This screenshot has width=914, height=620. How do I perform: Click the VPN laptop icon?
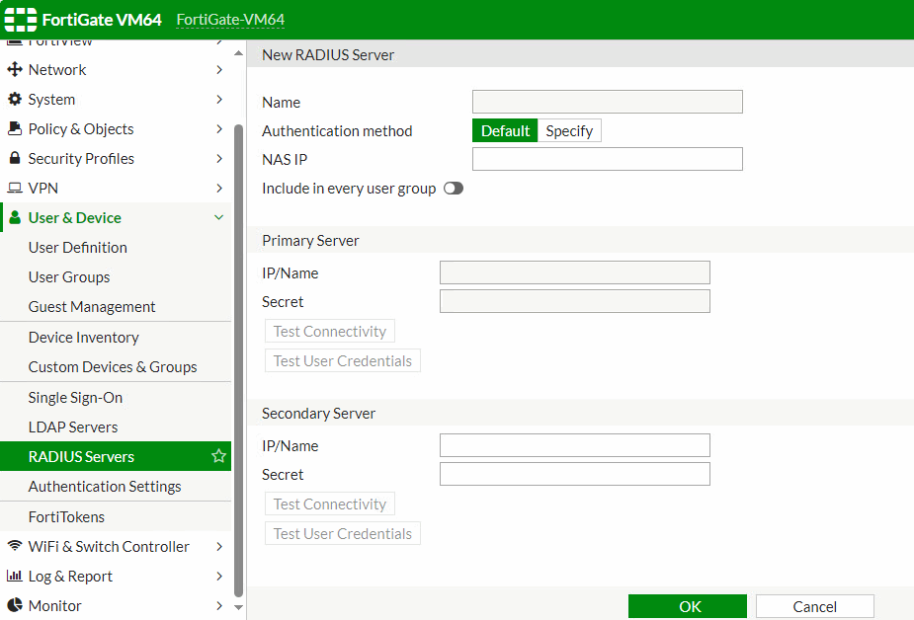click(15, 188)
